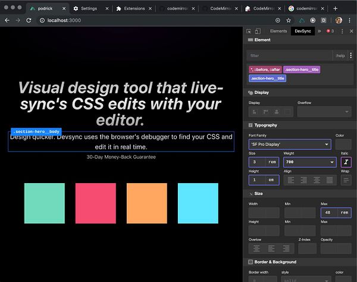Open a new browser tab
This screenshot has height=282, width=357.
pyautogui.click(x=335, y=9)
